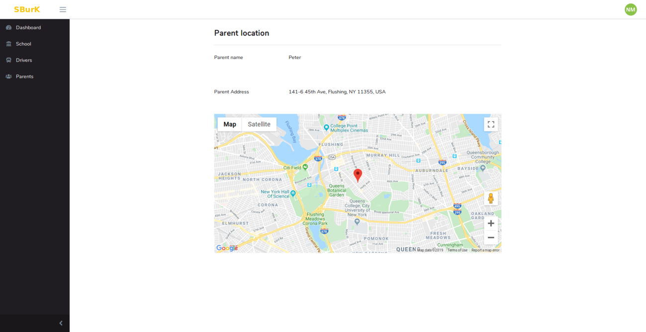Activate Street View Pegman on the map

(x=491, y=198)
